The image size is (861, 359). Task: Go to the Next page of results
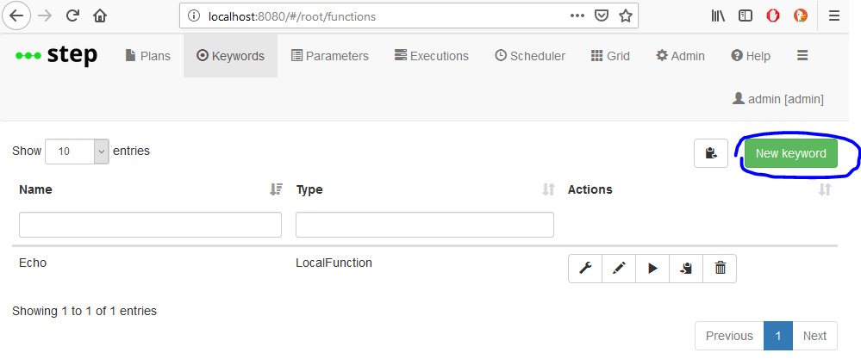[814, 336]
